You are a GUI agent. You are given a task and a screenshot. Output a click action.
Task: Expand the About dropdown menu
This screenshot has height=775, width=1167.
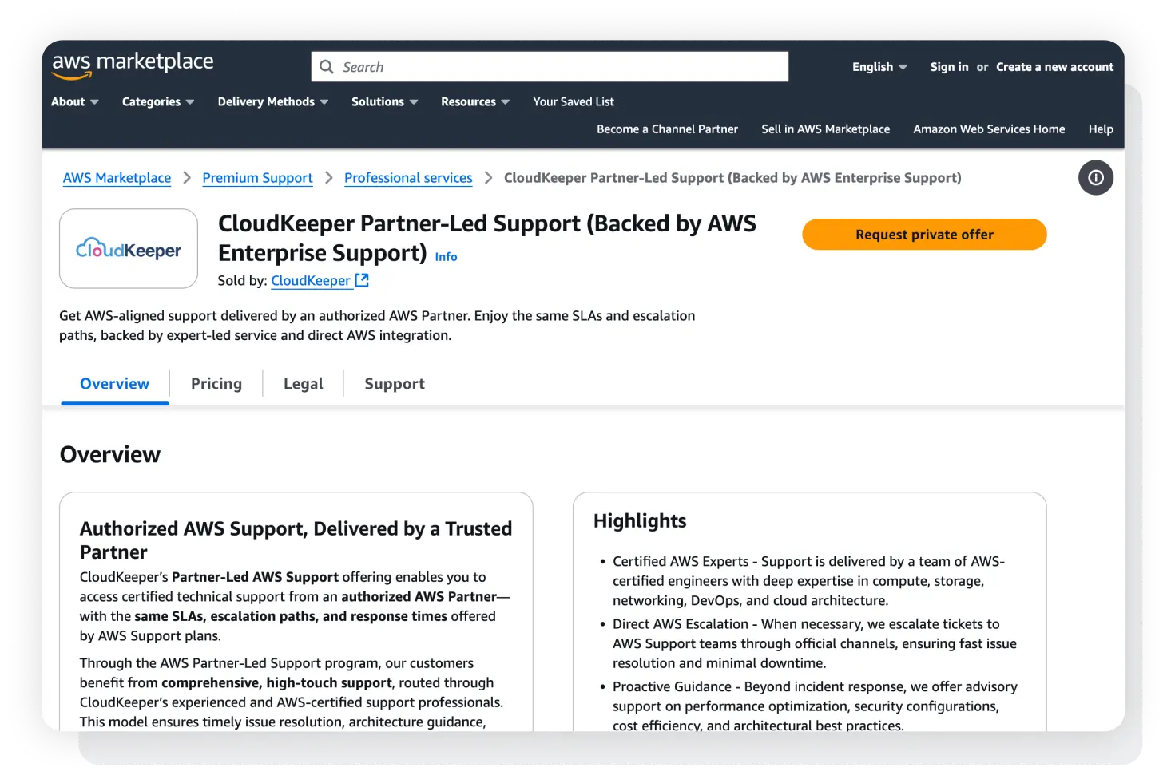[75, 102]
